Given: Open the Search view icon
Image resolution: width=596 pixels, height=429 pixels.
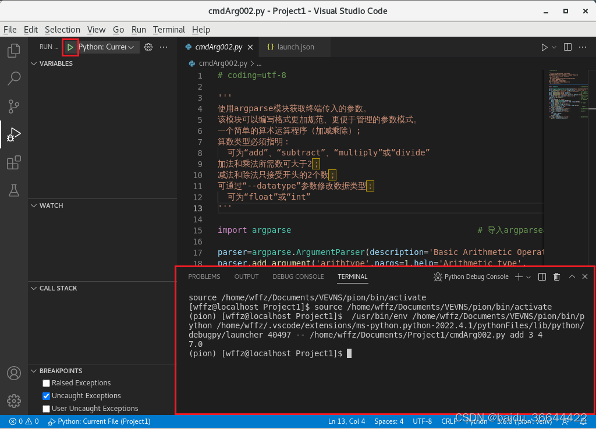Looking at the screenshot, I should tap(14, 78).
